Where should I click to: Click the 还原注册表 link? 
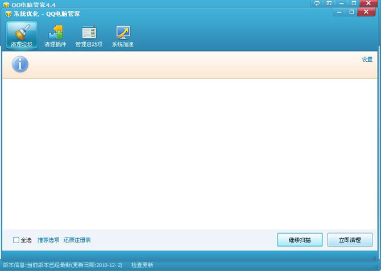point(77,240)
